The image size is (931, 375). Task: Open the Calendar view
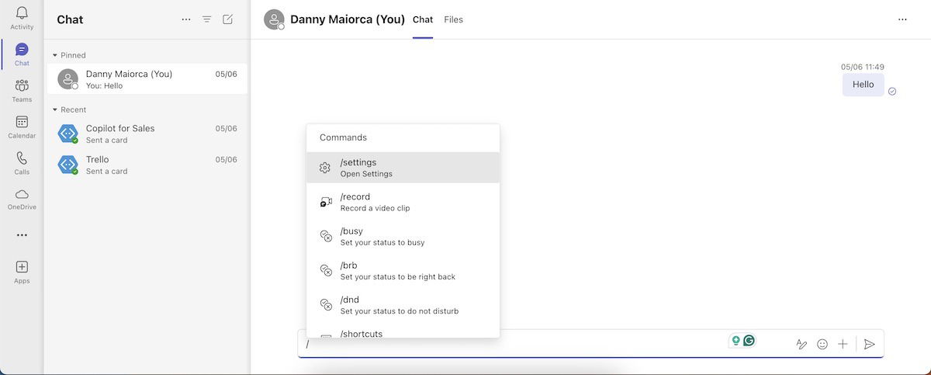pos(22,127)
